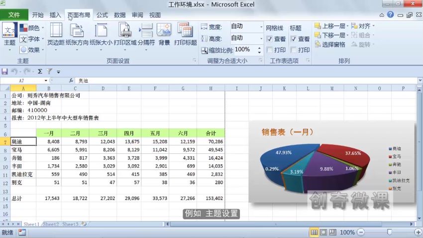
Task: Open theme Effects (效果) menu
Action: click(x=32, y=50)
